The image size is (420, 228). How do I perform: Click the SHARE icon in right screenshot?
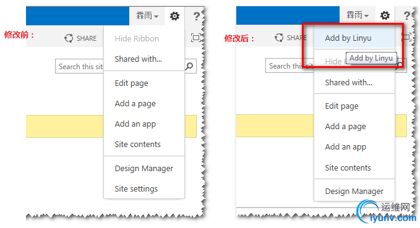click(279, 38)
